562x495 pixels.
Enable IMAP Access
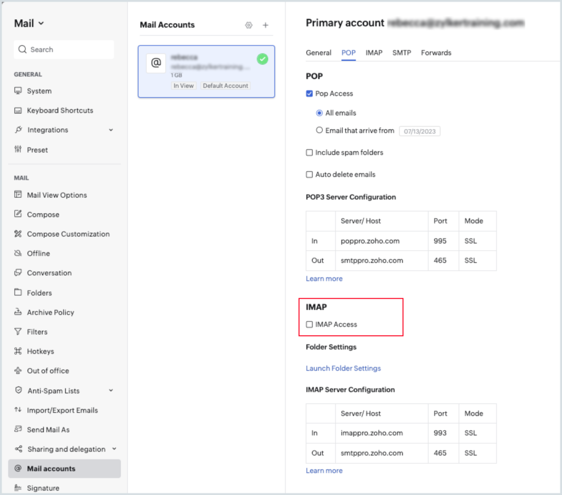point(309,324)
